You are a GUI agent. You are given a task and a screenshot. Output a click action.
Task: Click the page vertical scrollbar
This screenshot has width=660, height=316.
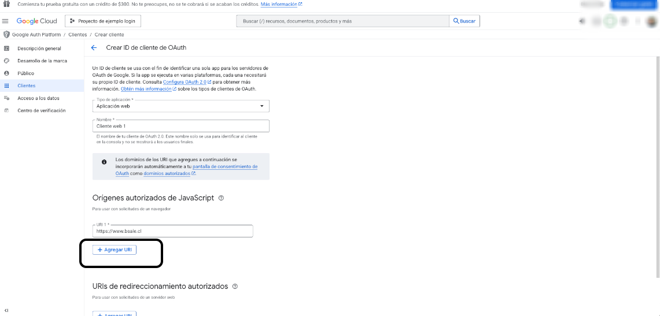pyautogui.click(x=658, y=166)
